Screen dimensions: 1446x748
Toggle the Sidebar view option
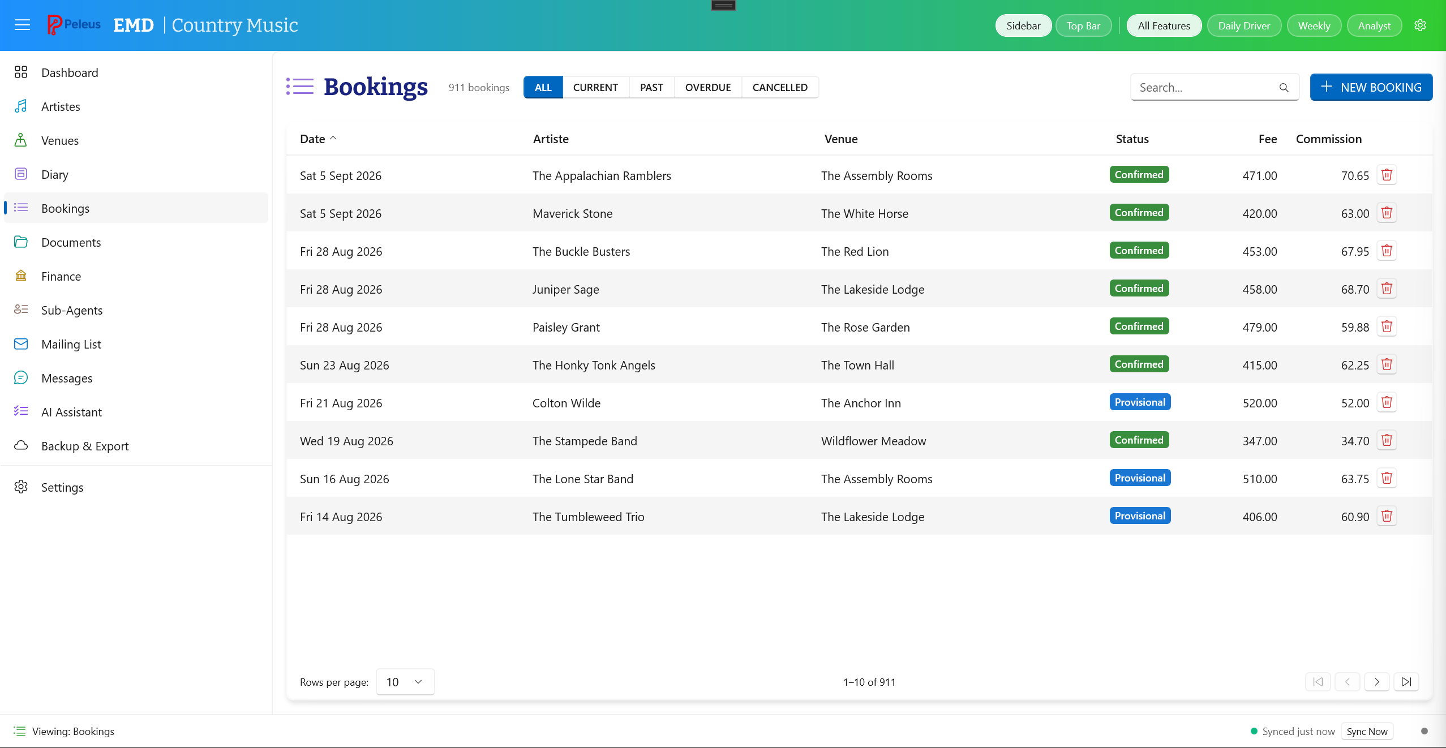tap(1023, 25)
